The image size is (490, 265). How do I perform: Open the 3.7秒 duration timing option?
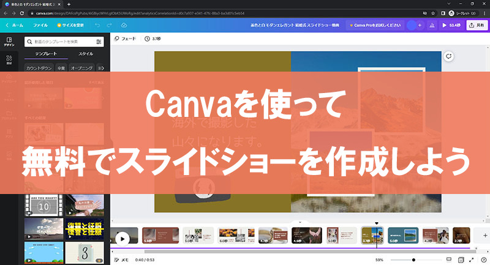click(x=153, y=39)
